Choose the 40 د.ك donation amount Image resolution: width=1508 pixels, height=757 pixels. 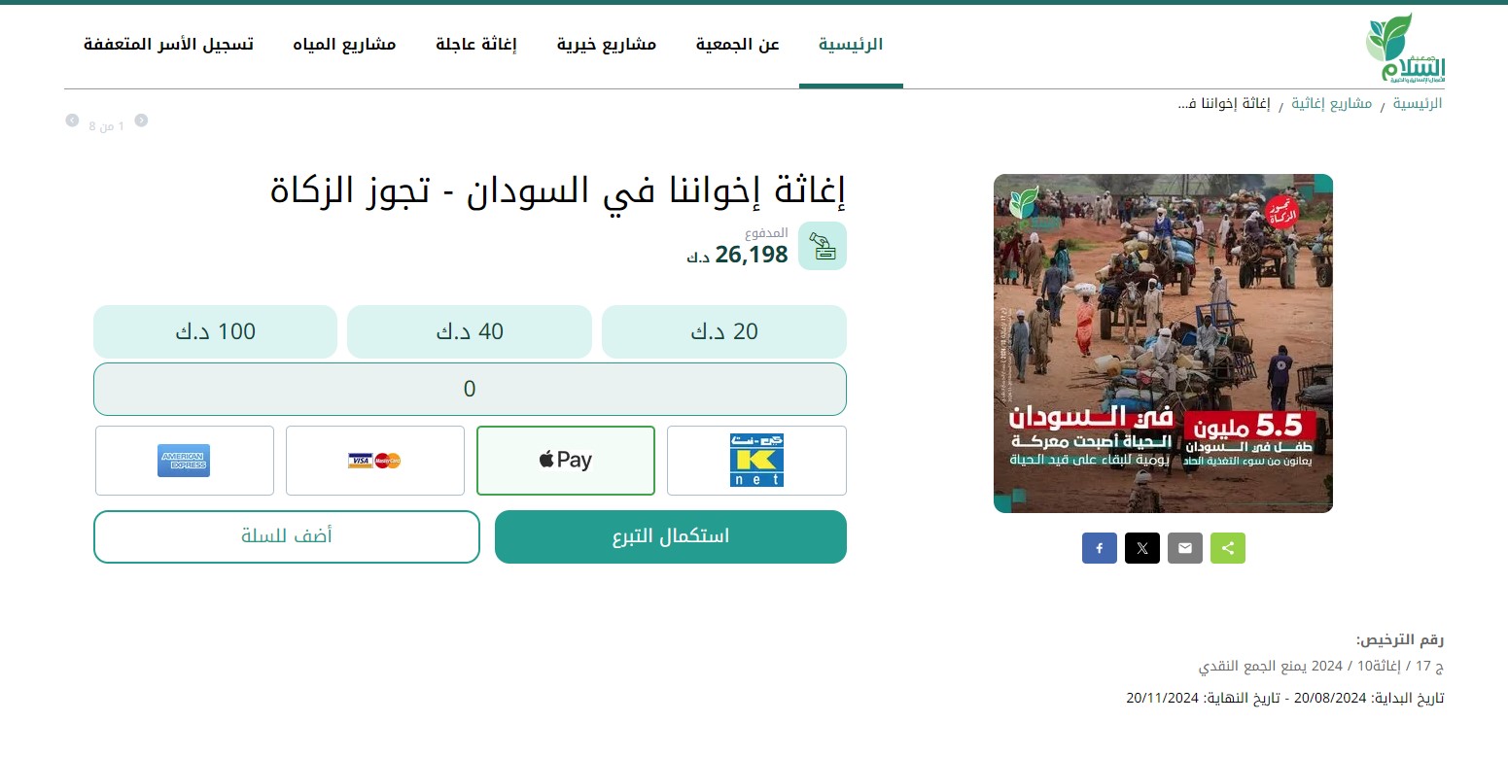coord(470,331)
